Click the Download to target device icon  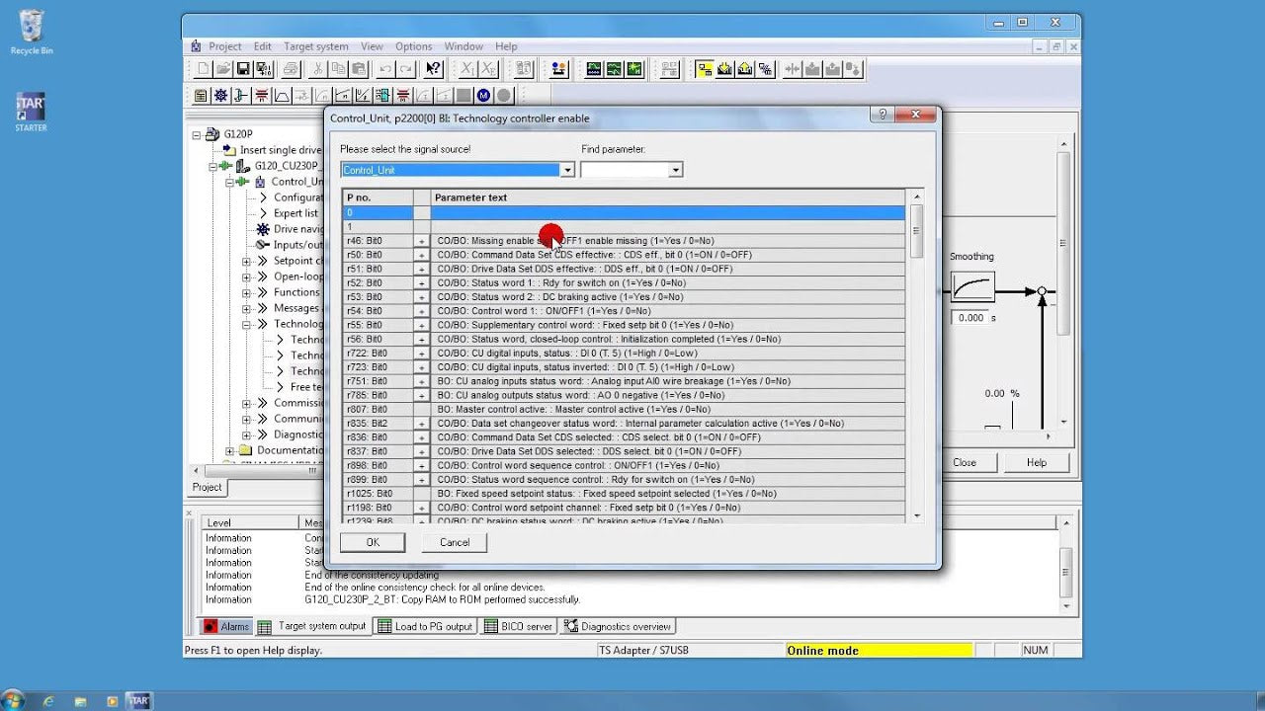(724, 69)
